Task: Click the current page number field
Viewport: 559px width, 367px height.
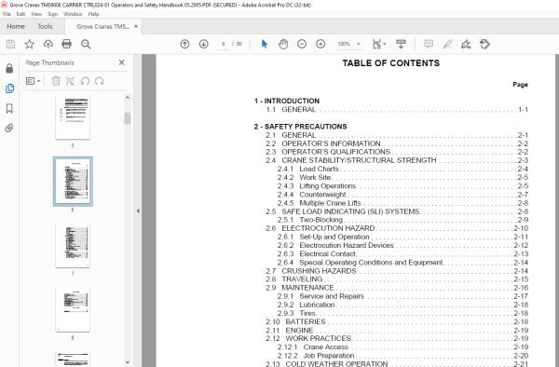Action: pos(224,44)
